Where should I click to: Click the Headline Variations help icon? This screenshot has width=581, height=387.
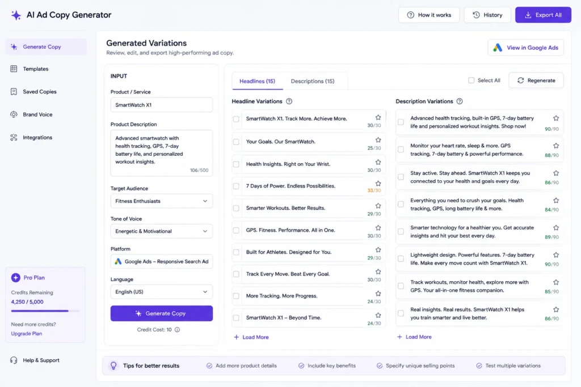pyautogui.click(x=289, y=101)
